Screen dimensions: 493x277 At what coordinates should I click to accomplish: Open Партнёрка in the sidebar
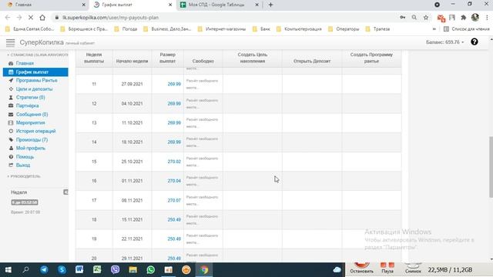(27, 106)
